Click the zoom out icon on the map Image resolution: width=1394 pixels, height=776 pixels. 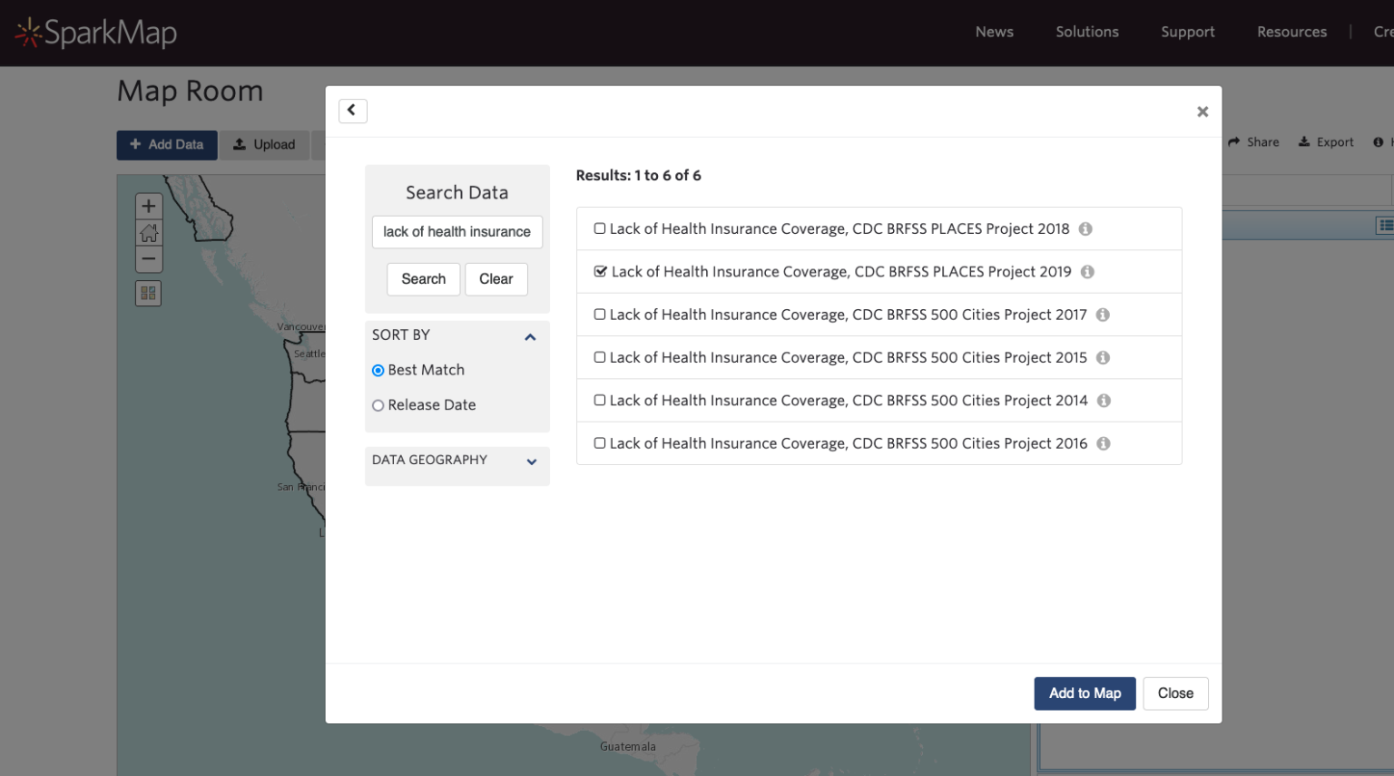148,259
